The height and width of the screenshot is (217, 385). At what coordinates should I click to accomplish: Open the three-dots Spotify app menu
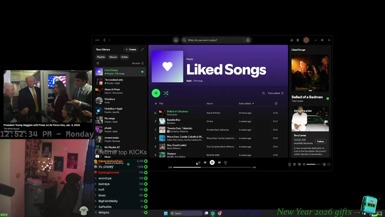97,40
